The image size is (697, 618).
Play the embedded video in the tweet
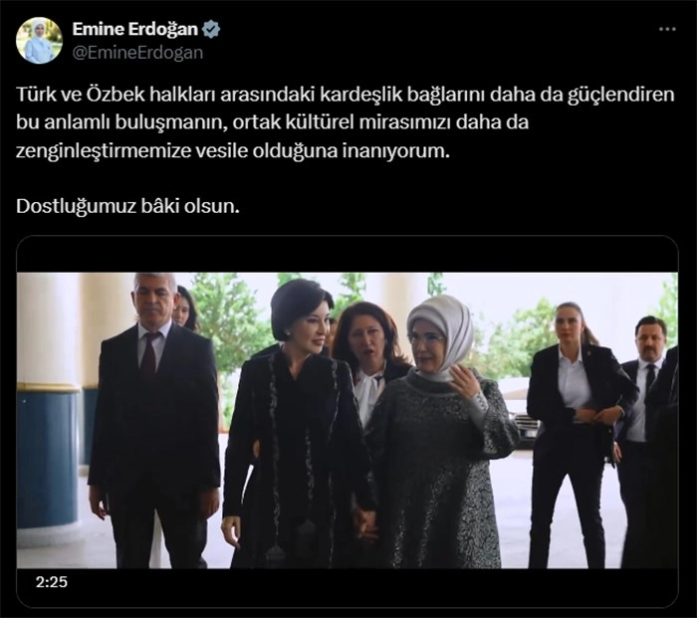[348, 420]
